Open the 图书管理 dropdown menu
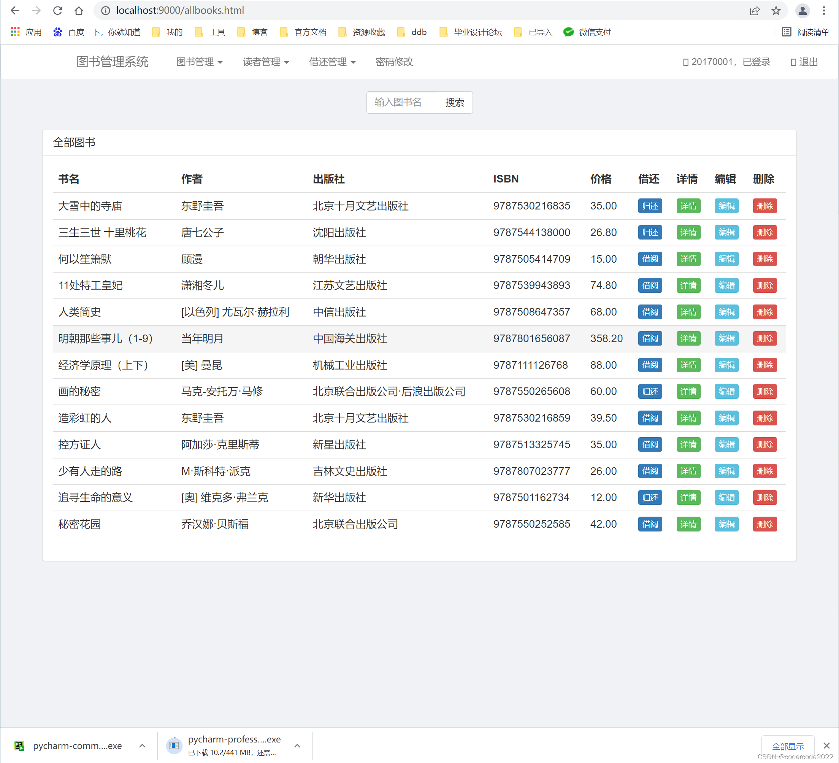 click(199, 62)
